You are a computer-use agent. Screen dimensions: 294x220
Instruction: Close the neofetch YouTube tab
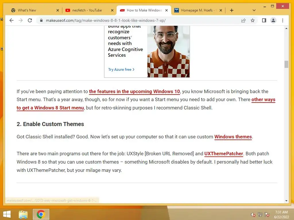112,10
